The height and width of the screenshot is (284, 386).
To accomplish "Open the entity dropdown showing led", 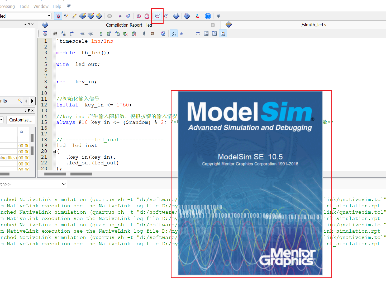I will [x=49, y=16].
